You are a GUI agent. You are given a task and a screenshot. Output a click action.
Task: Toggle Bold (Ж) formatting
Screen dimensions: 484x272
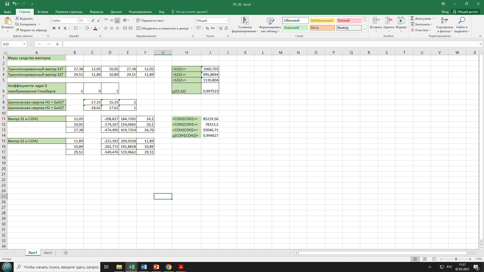(54, 28)
